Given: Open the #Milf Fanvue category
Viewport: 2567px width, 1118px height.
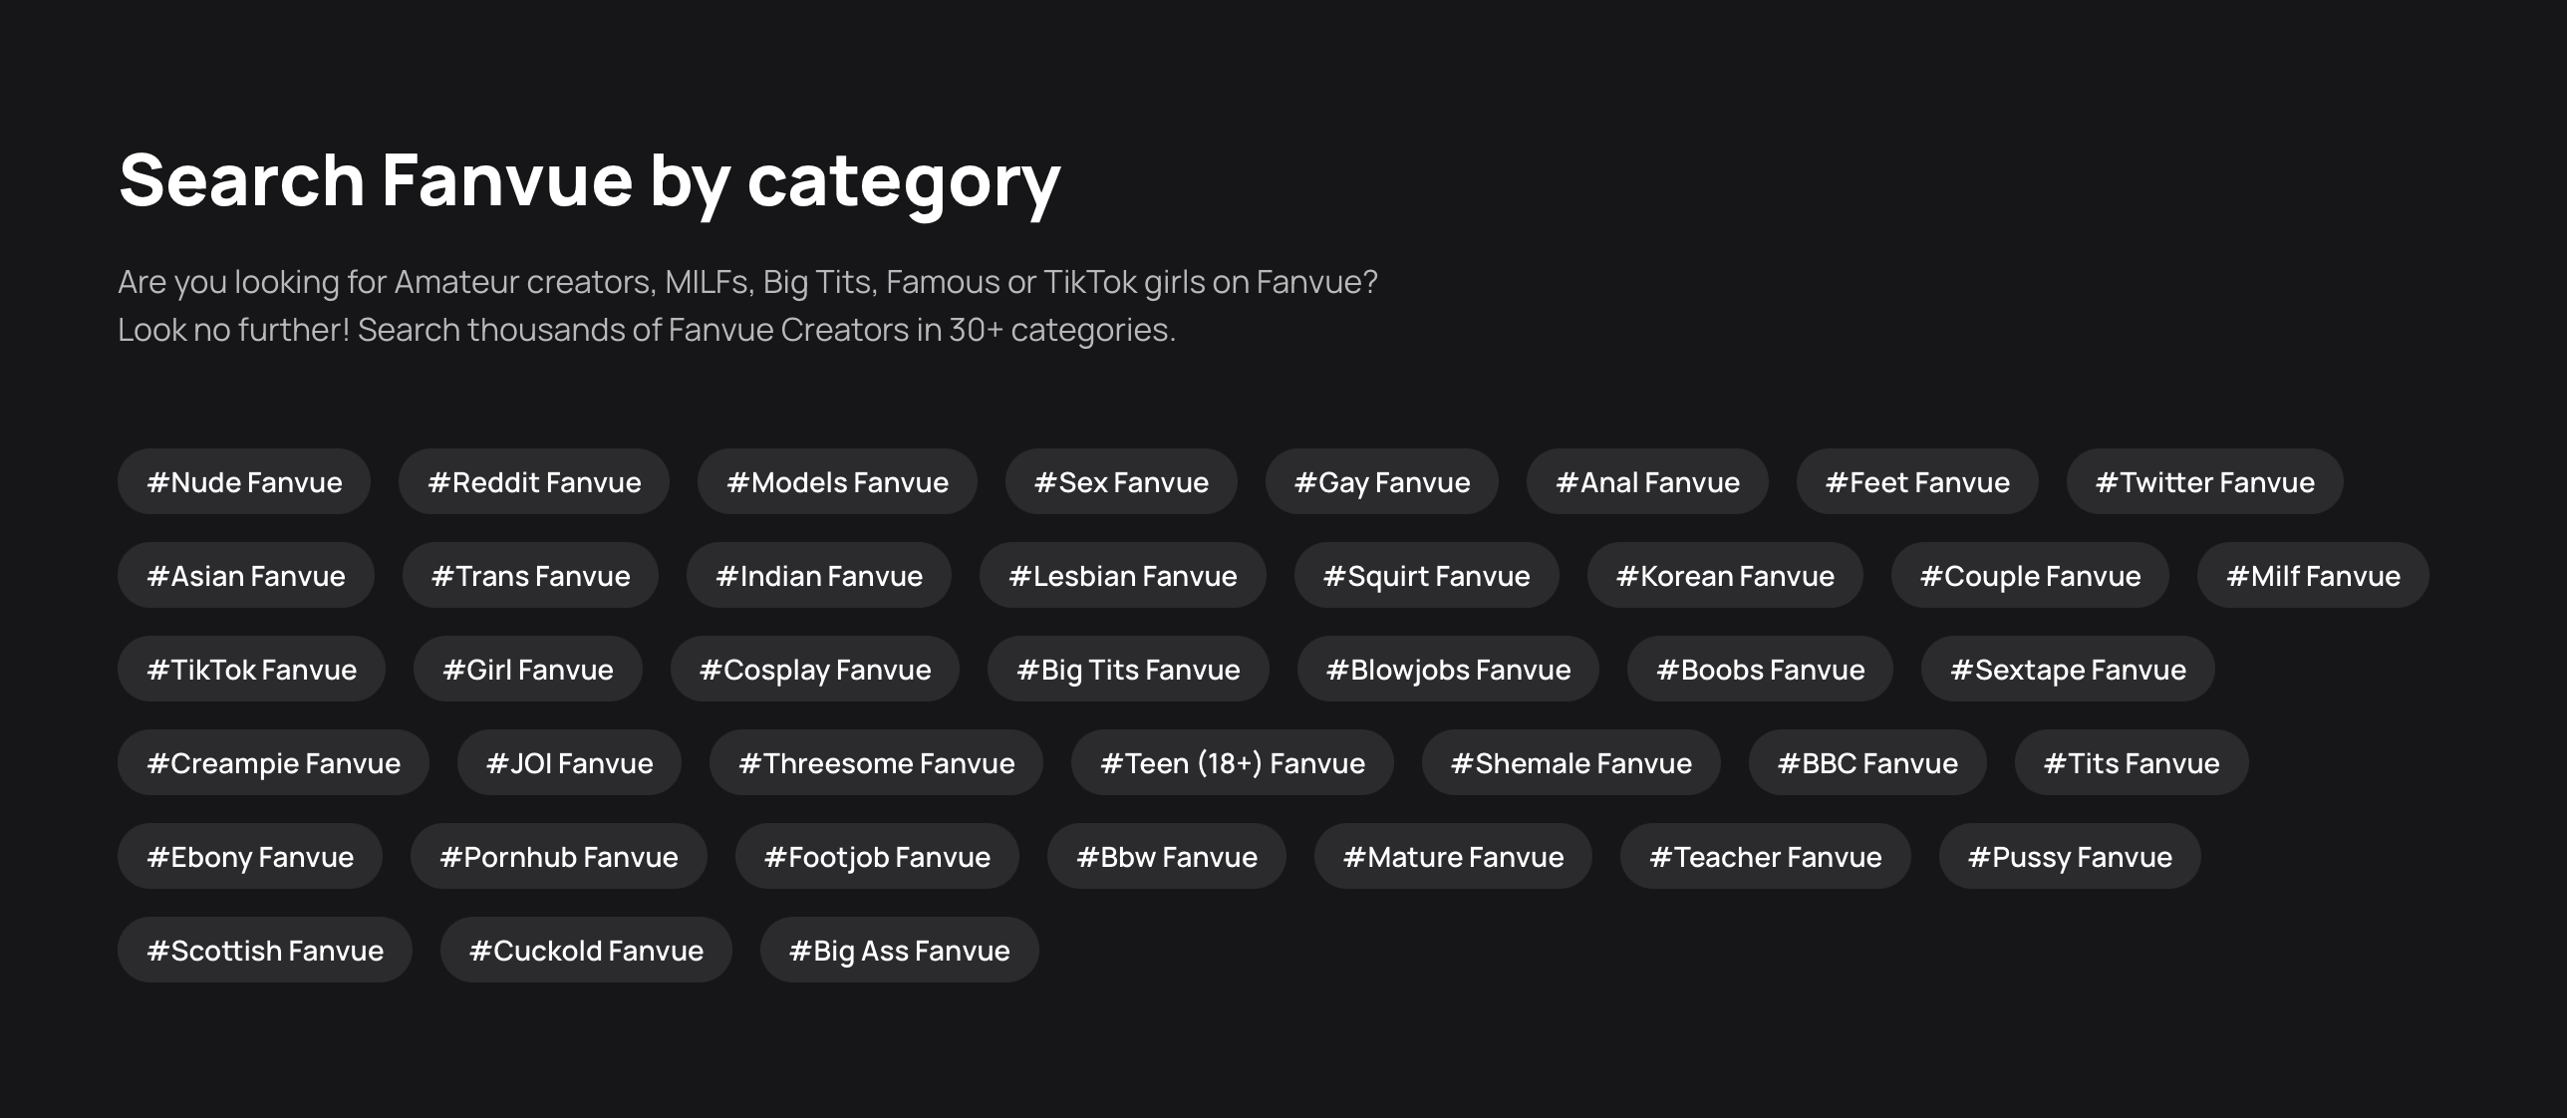Looking at the screenshot, I should click(x=2313, y=576).
